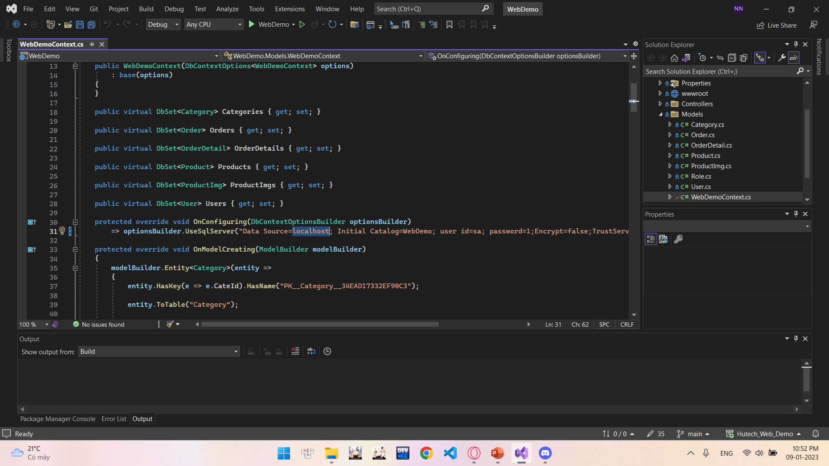Image resolution: width=829 pixels, height=466 pixels.
Task: Toggle the Solution Explorer views/nesting button
Action: point(760,58)
